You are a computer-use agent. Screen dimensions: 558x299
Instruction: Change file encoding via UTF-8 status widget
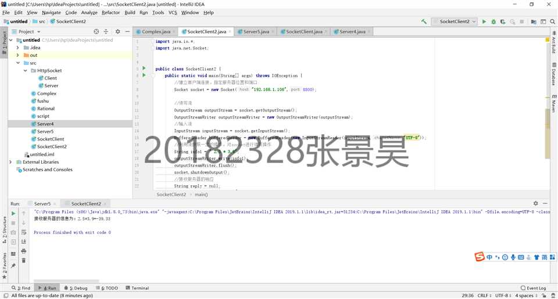[x=503, y=296]
